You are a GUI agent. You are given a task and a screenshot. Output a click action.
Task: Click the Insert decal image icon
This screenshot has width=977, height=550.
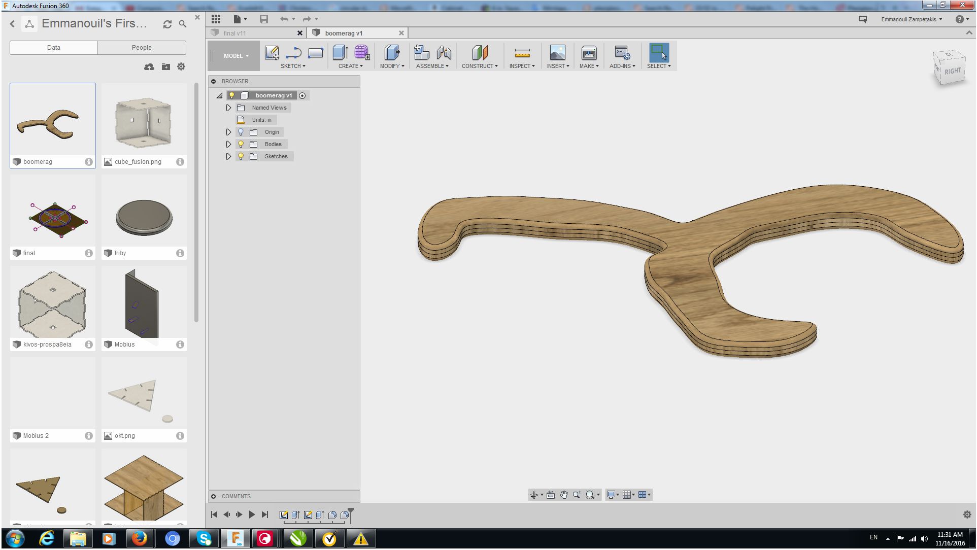[558, 53]
